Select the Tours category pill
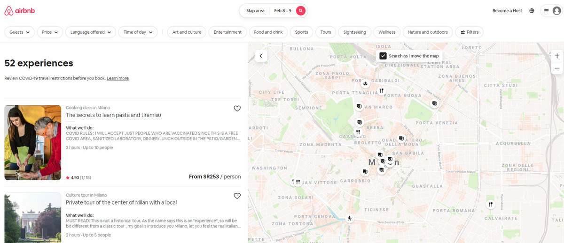564x243 pixels. tap(326, 32)
